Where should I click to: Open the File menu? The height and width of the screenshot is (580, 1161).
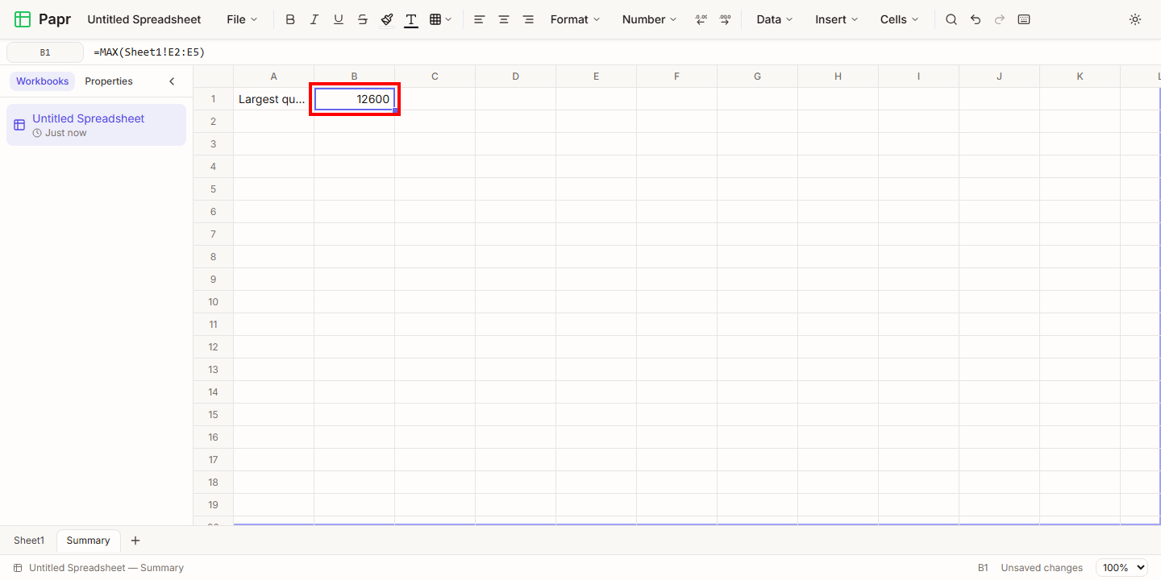(242, 19)
